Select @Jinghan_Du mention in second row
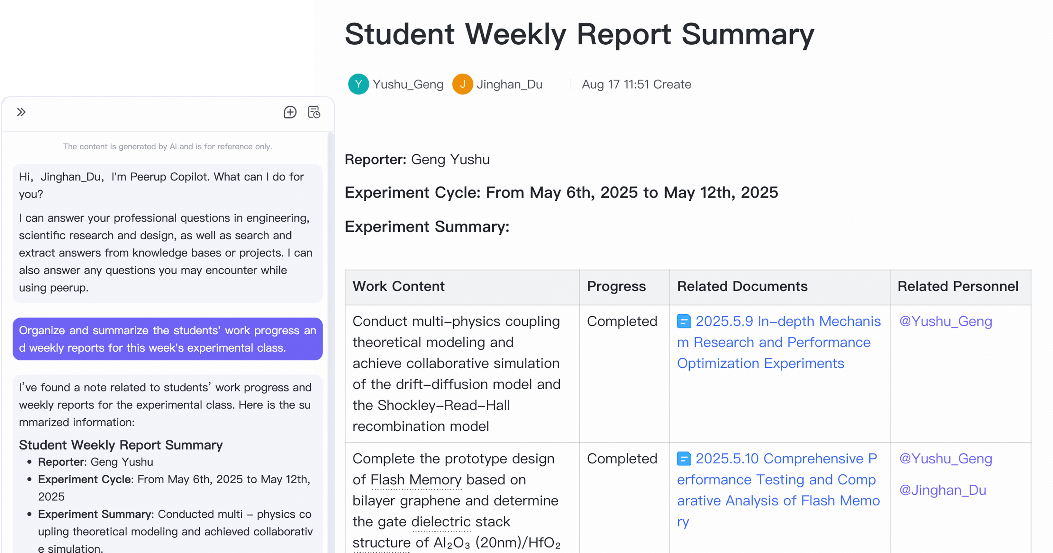 (943, 490)
